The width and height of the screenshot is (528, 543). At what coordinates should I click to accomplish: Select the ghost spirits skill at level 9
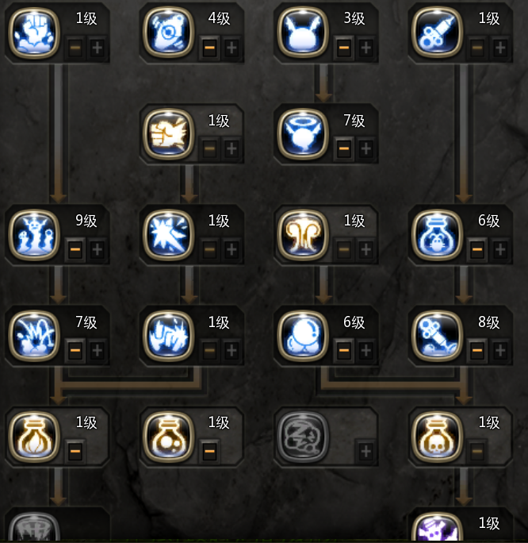coord(34,235)
